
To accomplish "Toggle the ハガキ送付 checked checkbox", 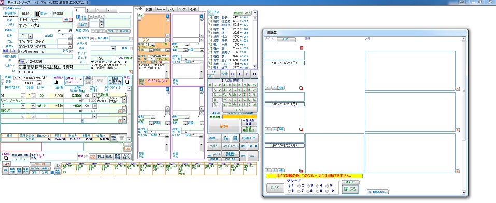I will tap(92, 38).
